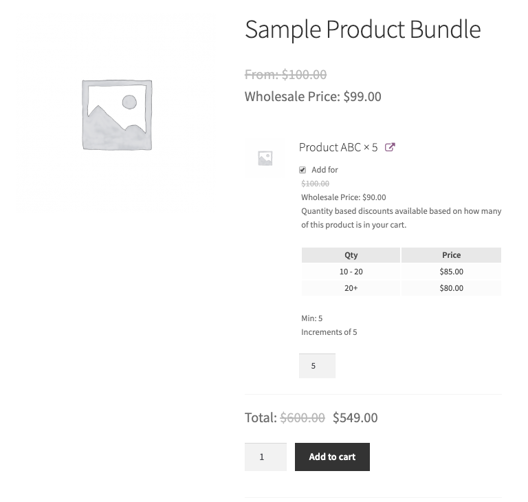The width and height of the screenshot is (528, 502).
Task: Click the small Product ABC thumbnail
Action: pyautogui.click(x=265, y=158)
